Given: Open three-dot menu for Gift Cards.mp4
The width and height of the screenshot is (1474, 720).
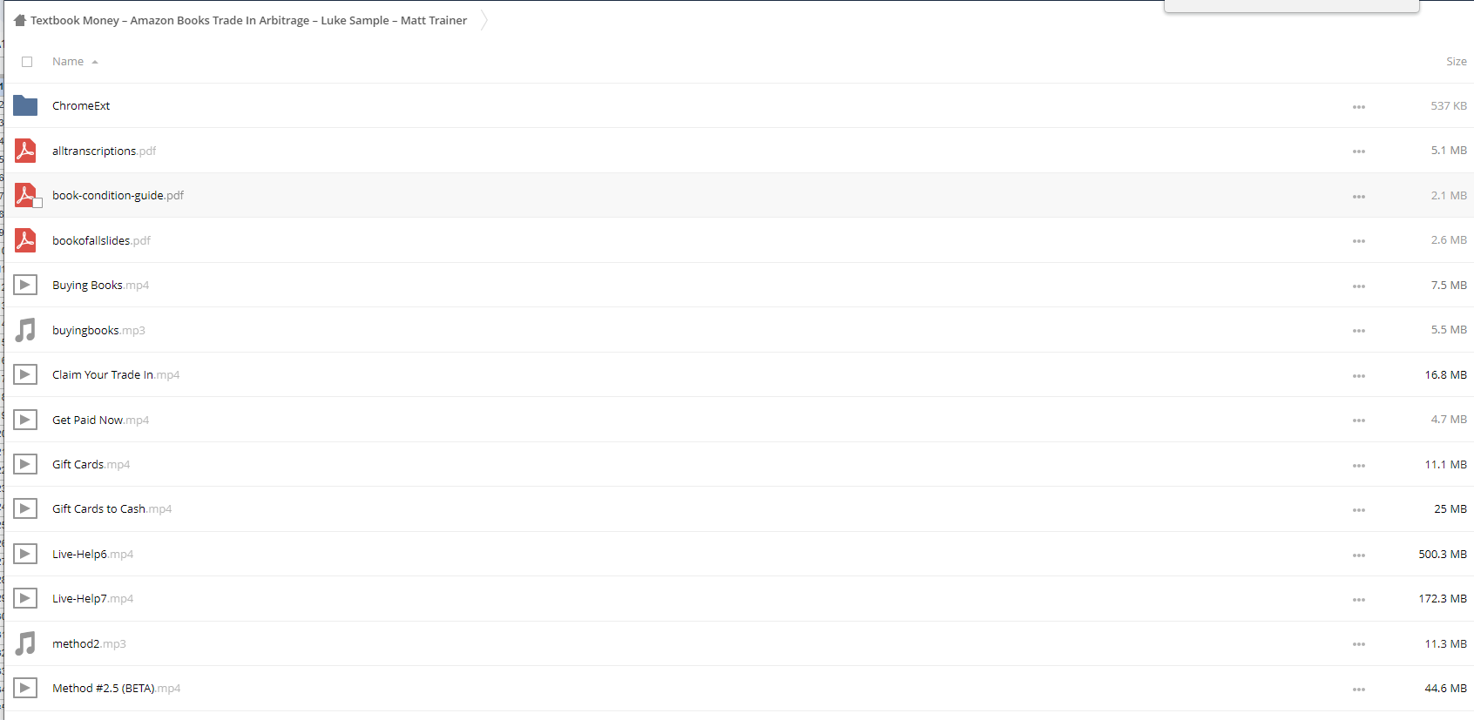Looking at the screenshot, I should point(1358,466).
